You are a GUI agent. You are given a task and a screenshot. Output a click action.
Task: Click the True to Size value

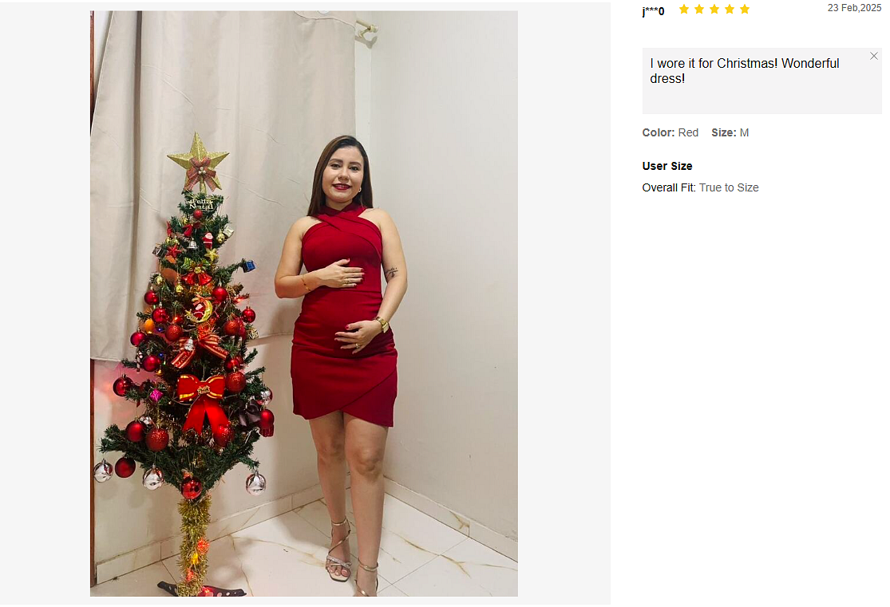click(x=729, y=187)
